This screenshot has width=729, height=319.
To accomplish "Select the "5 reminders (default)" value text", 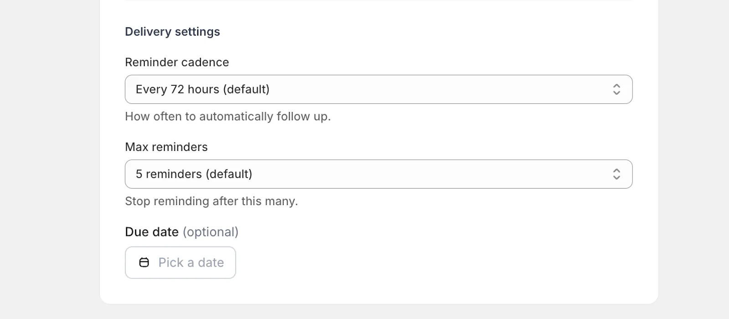I will 194,174.
